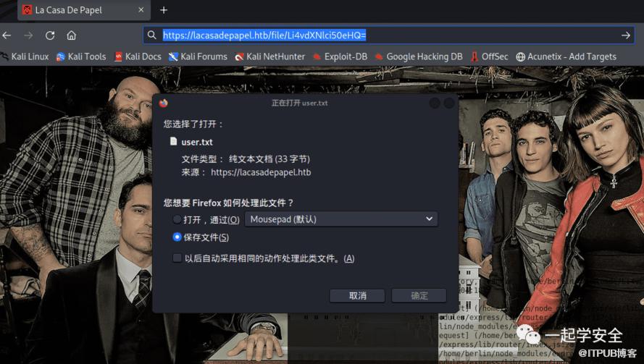
Task: Open OffSec bookmark
Action: pos(489,56)
